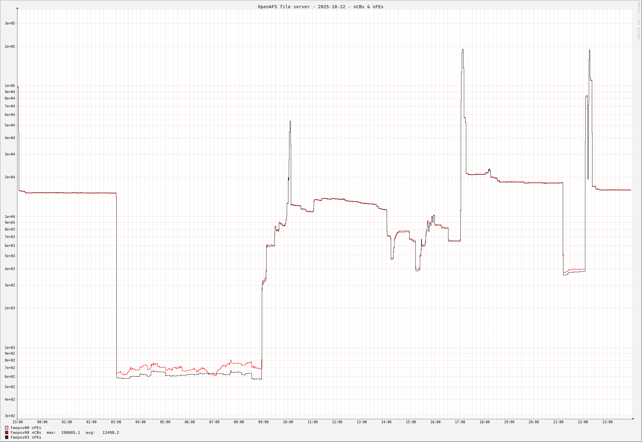This screenshot has width=642, height=442.
Task: Click the 03:00 time axis label
Action: pyautogui.click(x=116, y=422)
